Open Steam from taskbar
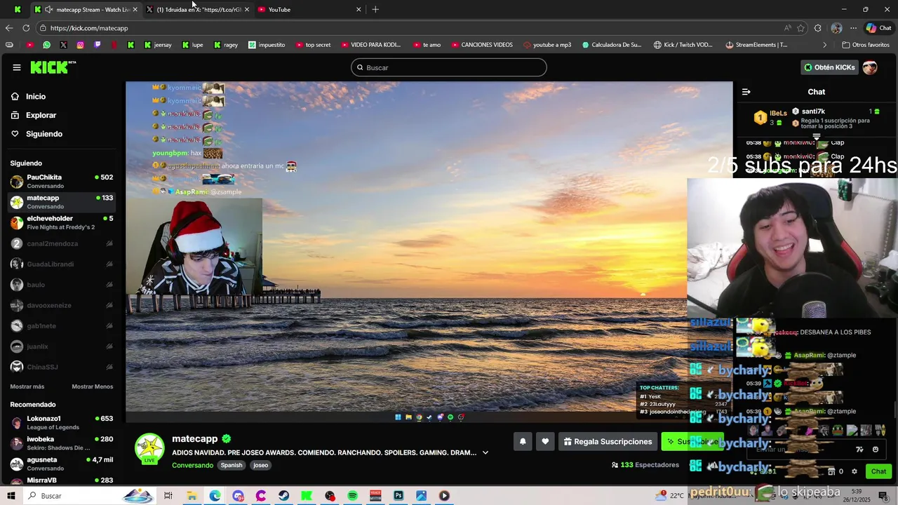 [x=283, y=496]
